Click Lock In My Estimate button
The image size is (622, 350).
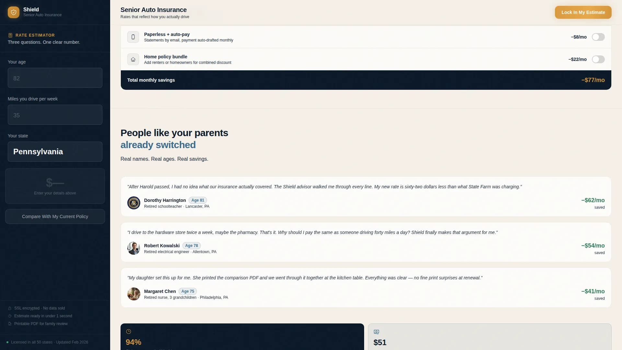click(x=583, y=12)
